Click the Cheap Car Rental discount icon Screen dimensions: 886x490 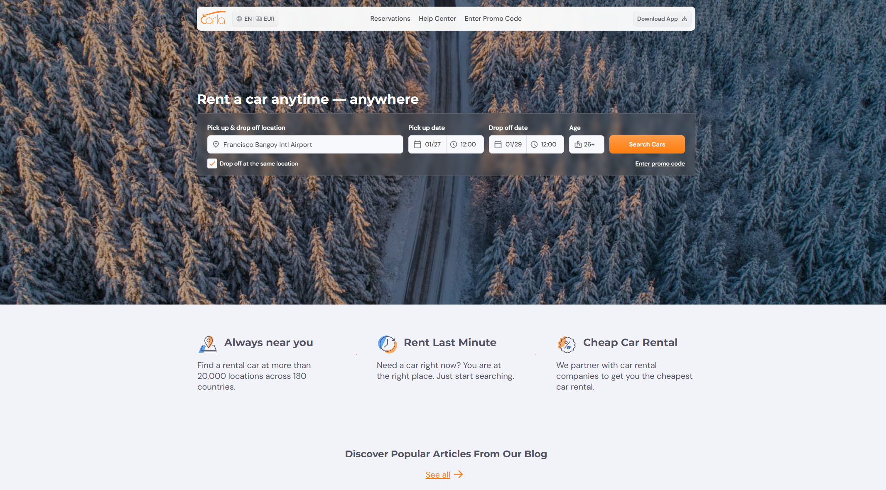coord(567,344)
